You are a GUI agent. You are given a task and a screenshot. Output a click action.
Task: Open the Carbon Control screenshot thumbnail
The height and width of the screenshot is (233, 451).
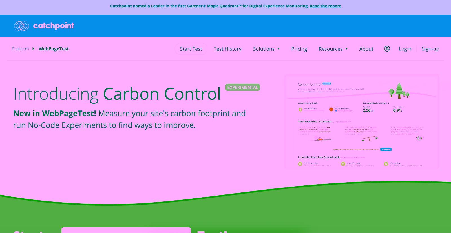tap(362, 121)
